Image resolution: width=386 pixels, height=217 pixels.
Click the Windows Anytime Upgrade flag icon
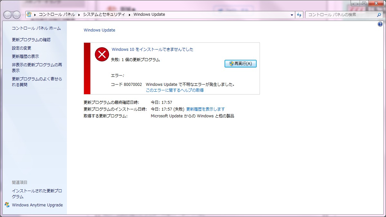pyautogui.click(x=7, y=205)
